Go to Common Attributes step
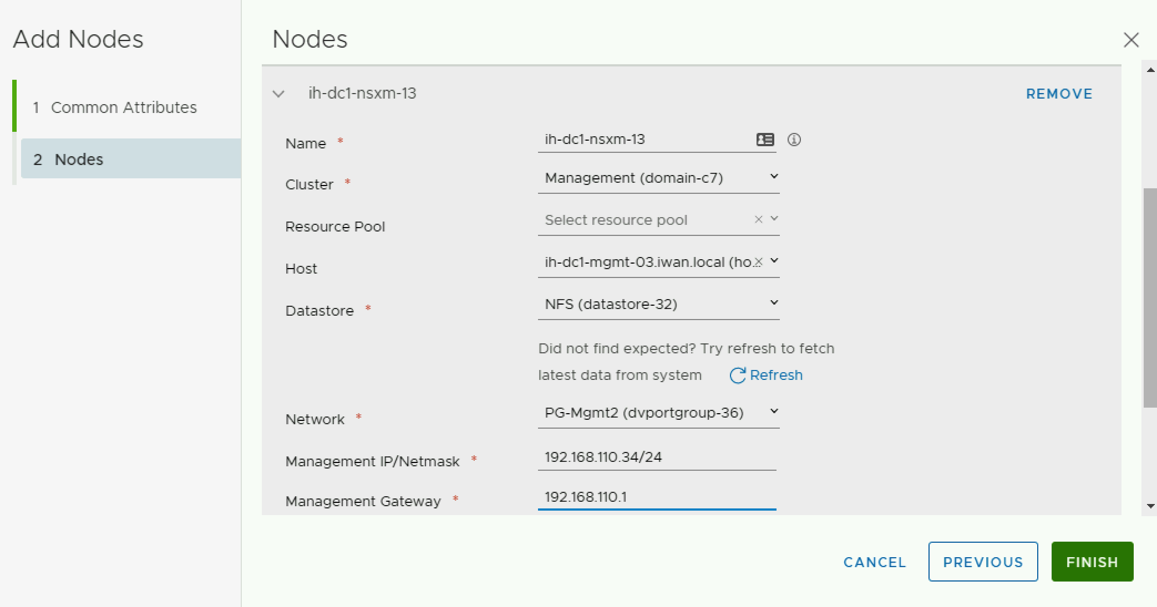Viewport: 1157px width, 607px height. point(123,107)
